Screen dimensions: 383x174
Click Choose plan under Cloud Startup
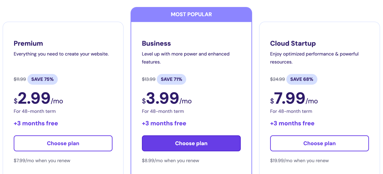click(x=319, y=143)
